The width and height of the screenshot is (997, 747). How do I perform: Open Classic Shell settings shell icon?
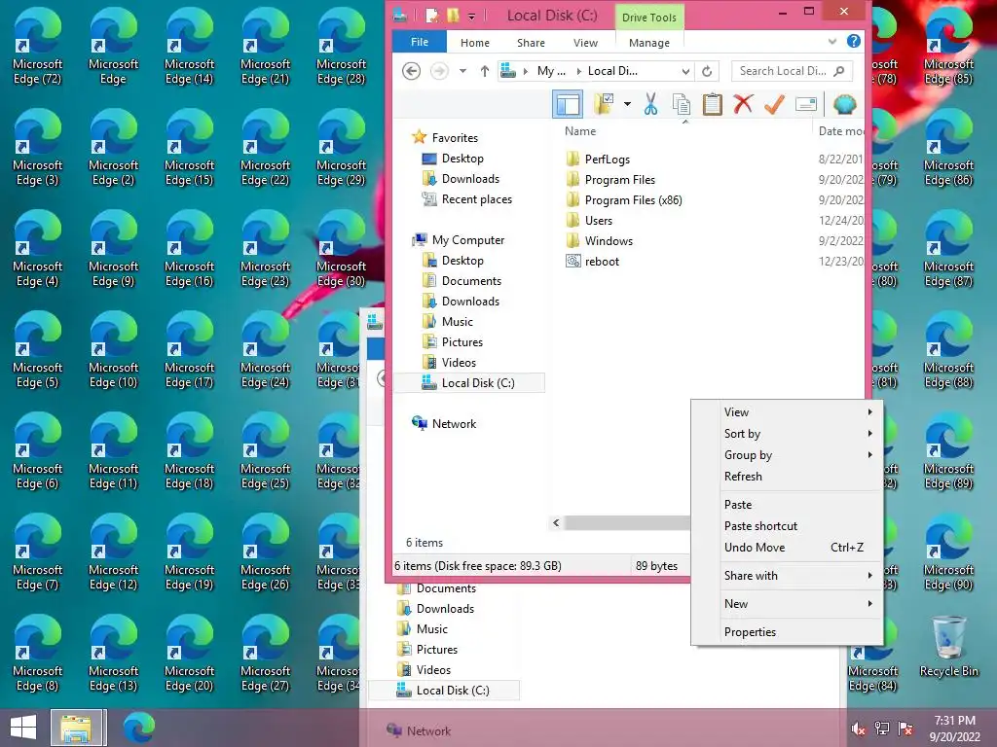point(844,104)
